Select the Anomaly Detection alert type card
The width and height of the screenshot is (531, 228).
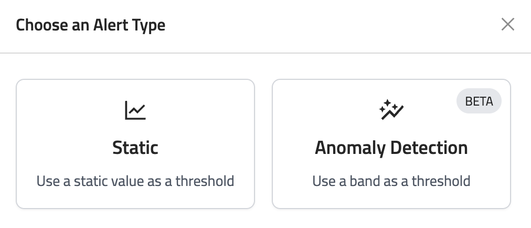coord(391,144)
